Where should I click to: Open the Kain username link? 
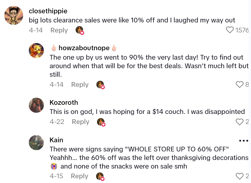(56, 140)
